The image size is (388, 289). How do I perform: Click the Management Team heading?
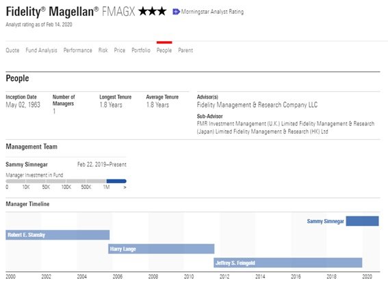[31, 147]
